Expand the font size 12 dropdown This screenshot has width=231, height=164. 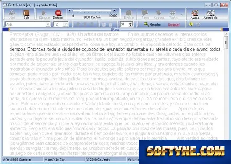66,24
